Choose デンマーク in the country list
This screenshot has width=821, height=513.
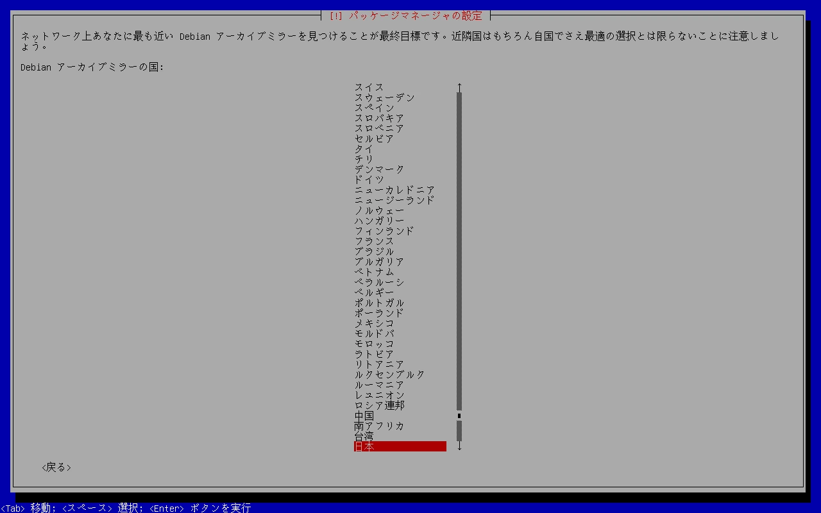pyautogui.click(x=379, y=169)
